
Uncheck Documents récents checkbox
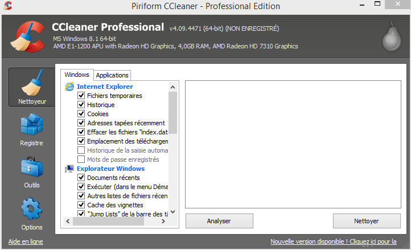tap(81, 178)
